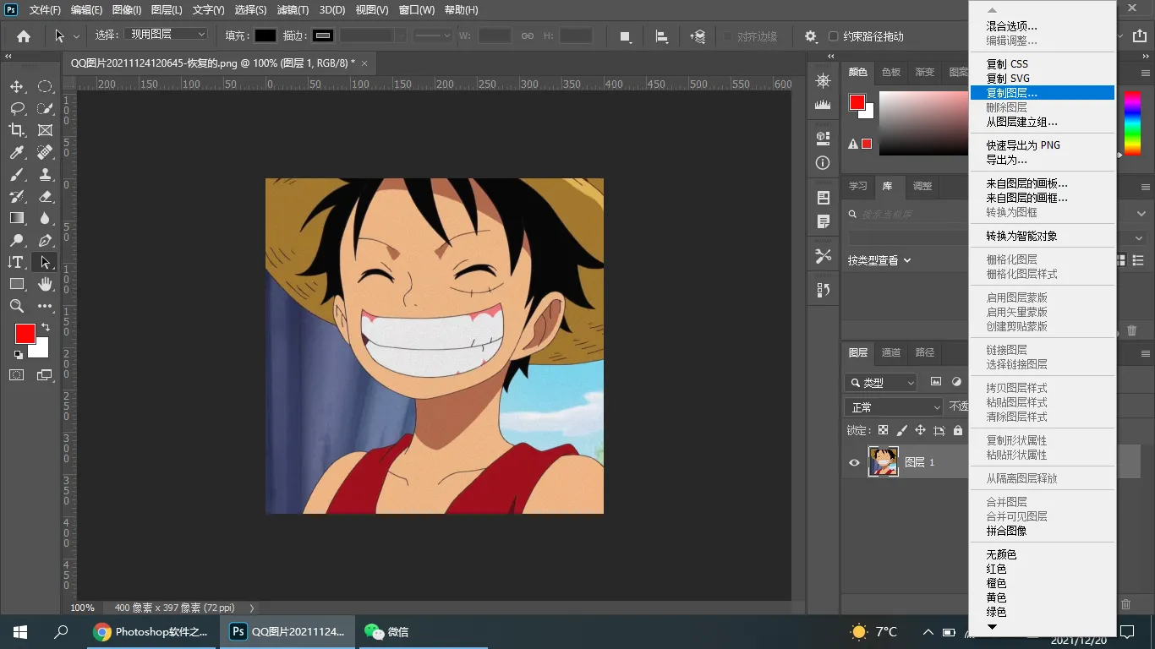Open path operations icon in options bar

coord(625,36)
